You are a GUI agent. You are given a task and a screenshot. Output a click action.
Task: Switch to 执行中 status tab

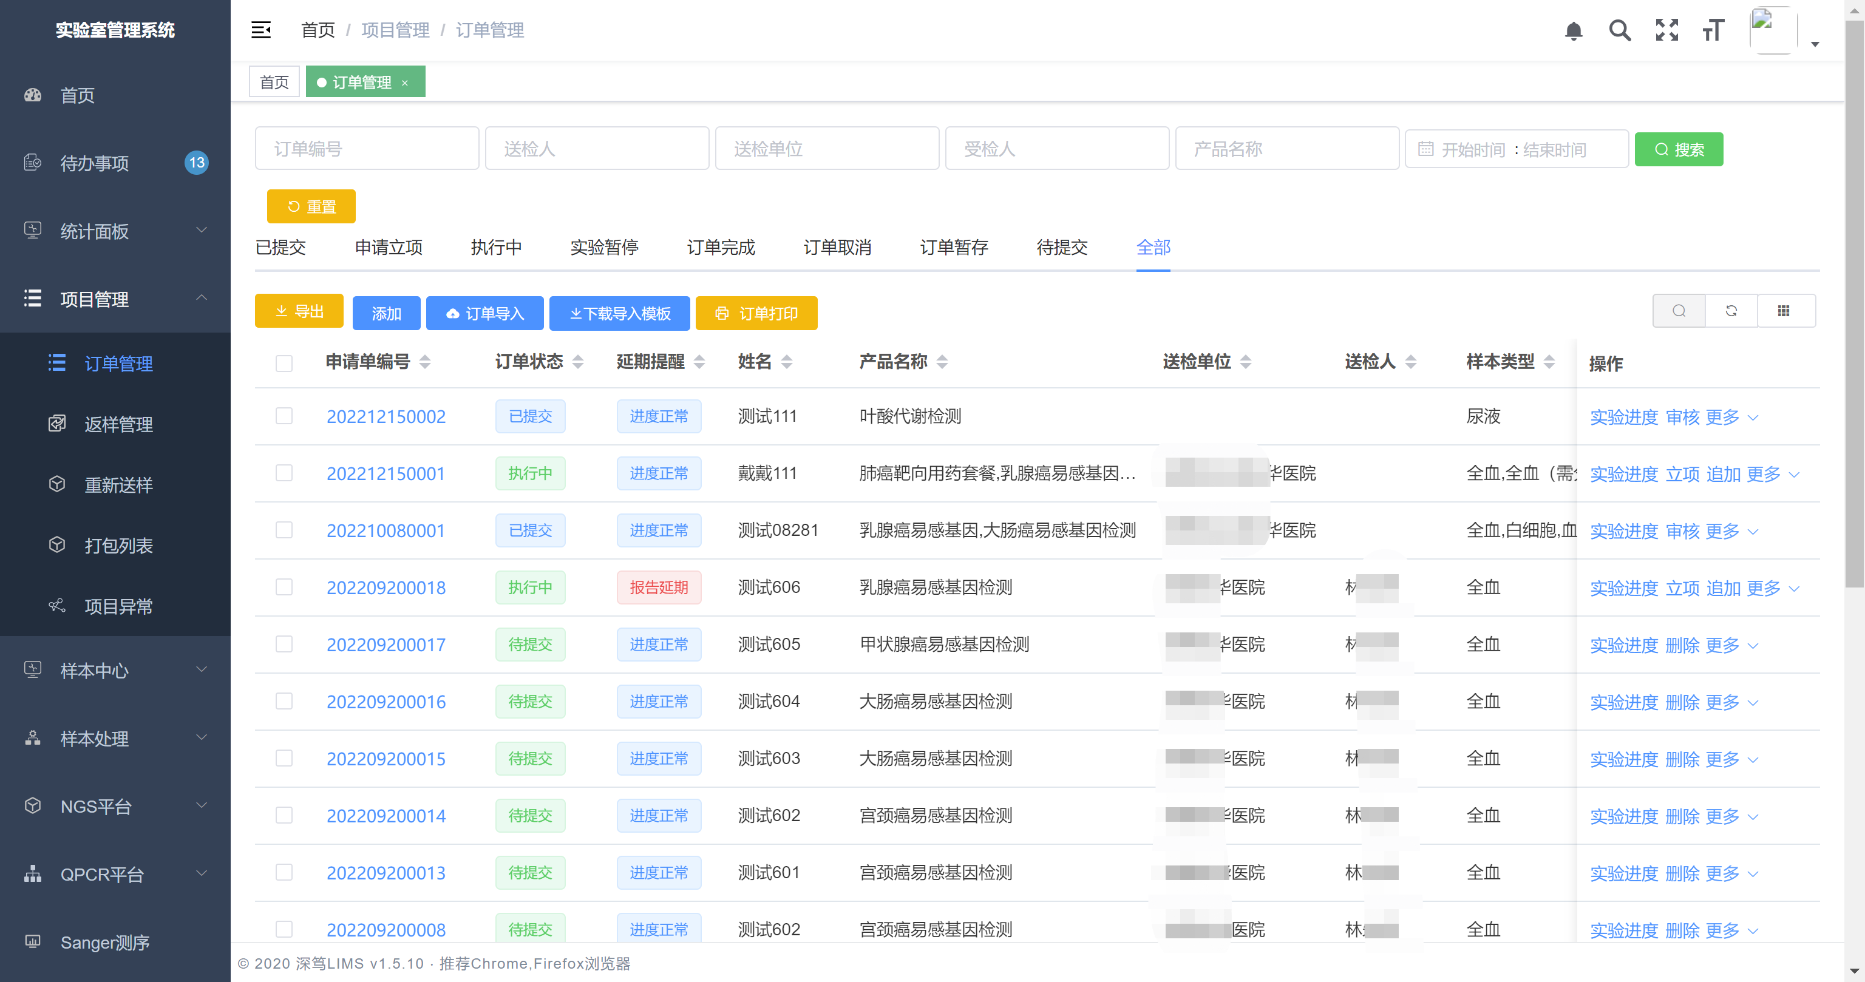click(x=496, y=248)
